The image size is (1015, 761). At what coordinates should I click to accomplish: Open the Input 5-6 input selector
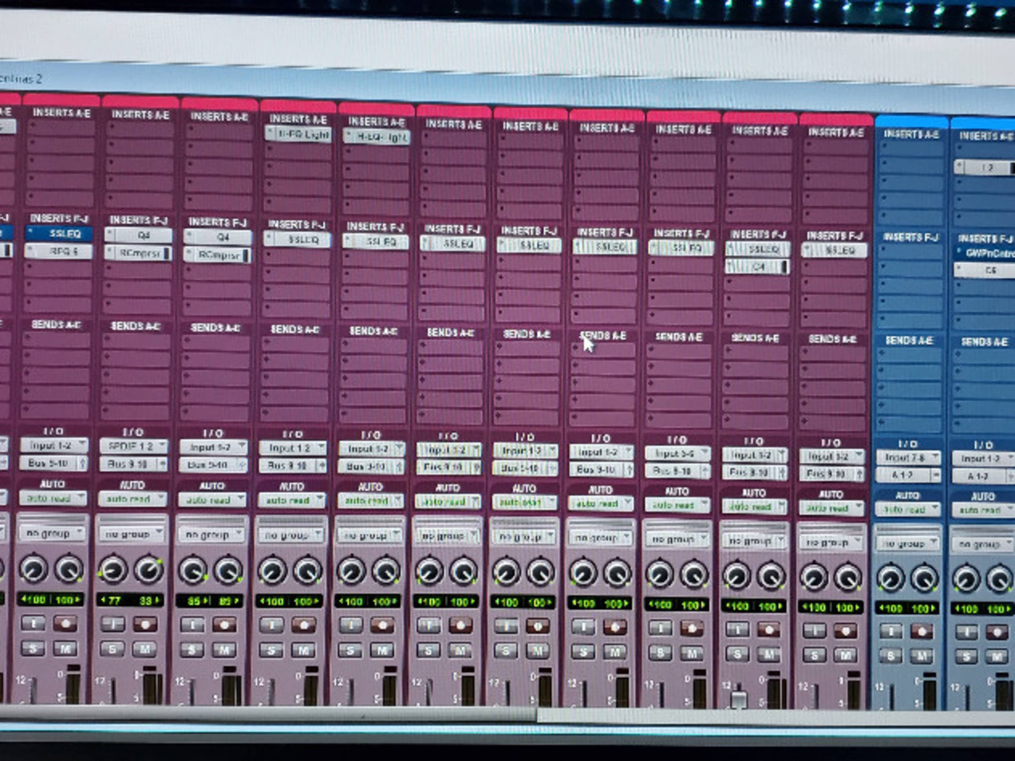tap(677, 453)
